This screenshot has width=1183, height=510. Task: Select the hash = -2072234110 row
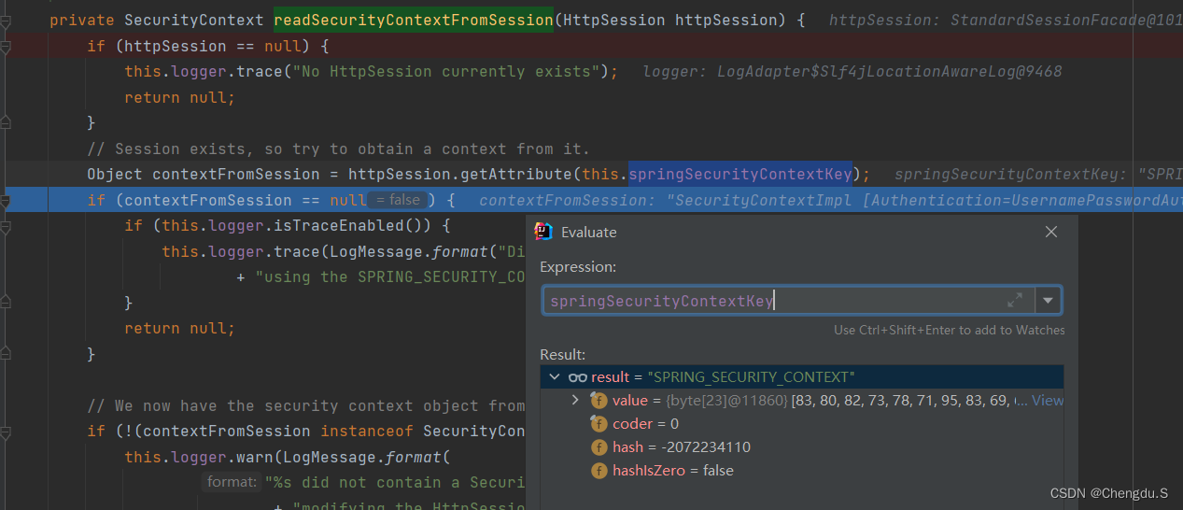[x=802, y=446]
